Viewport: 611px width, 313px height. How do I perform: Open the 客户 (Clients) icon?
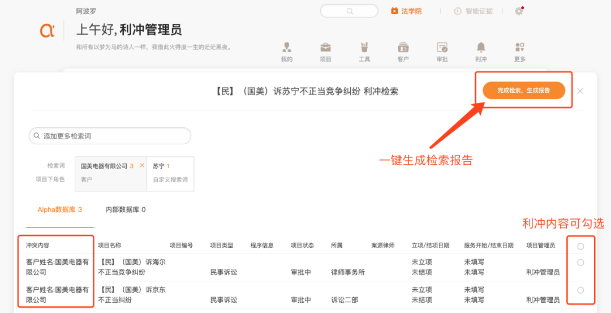pyautogui.click(x=403, y=48)
